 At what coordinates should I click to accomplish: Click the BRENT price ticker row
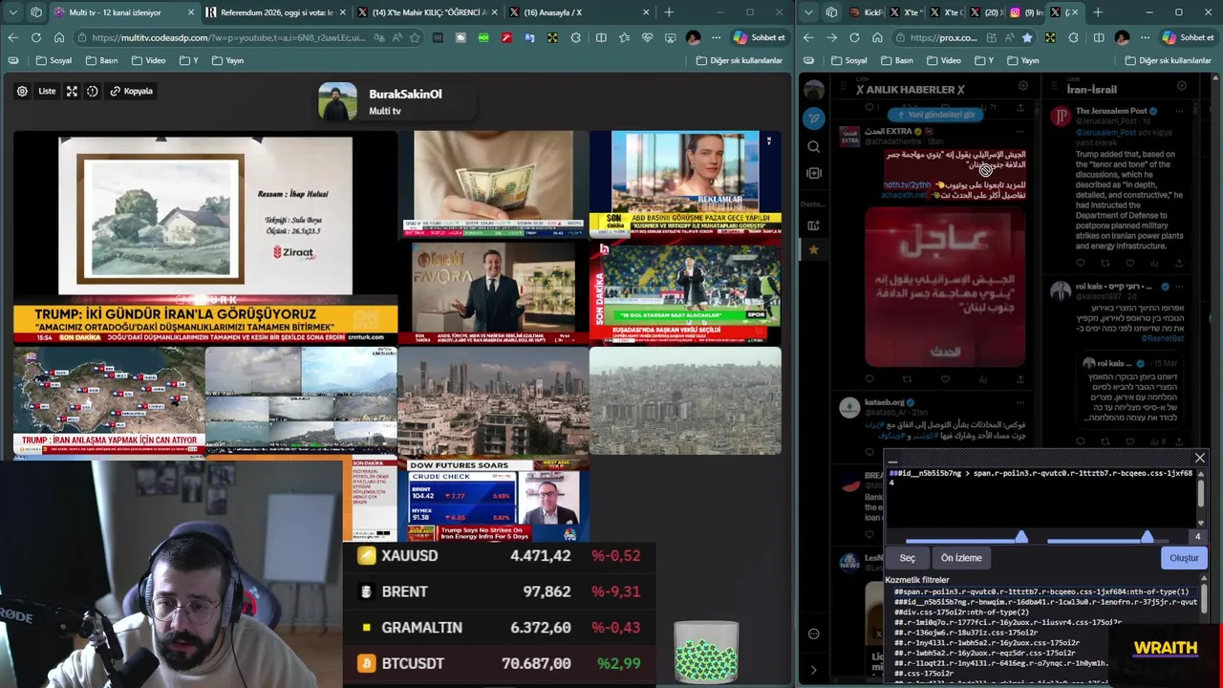499,591
